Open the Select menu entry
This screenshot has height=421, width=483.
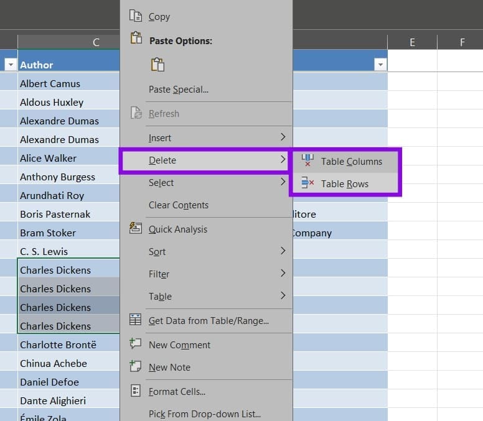tap(206, 183)
